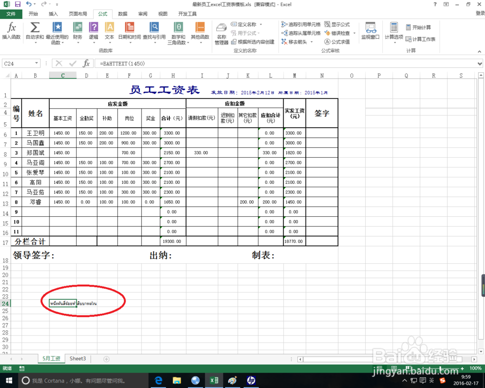The width and height of the screenshot is (485, 388).
Task: Click Define Name (定义名称)
Action: [x=244, y=24]
